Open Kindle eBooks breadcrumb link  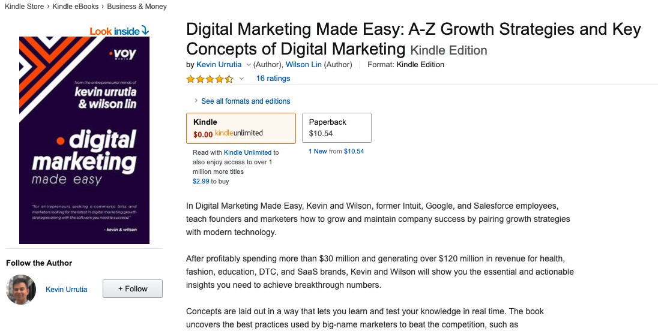click(76, 6)
